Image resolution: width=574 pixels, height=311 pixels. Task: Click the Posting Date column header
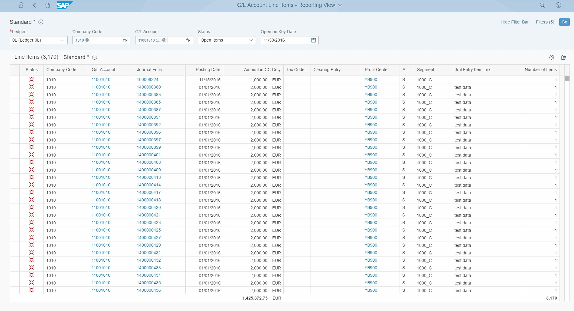tap(208, 70)
